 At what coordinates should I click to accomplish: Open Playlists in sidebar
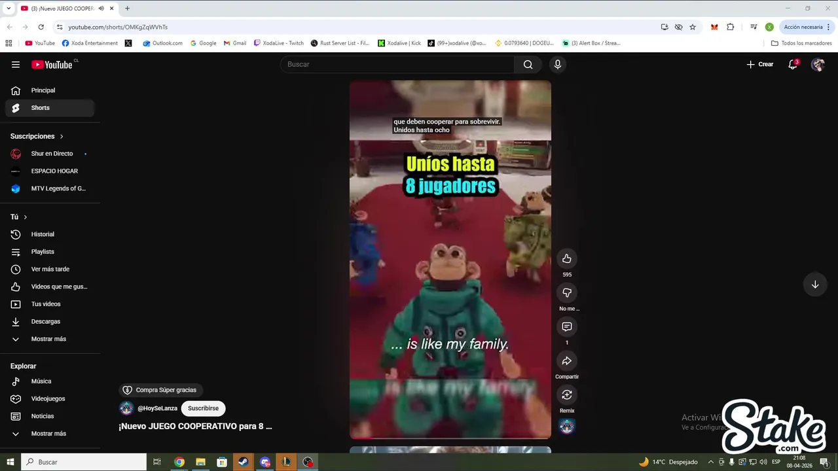(x=50, y=252)
